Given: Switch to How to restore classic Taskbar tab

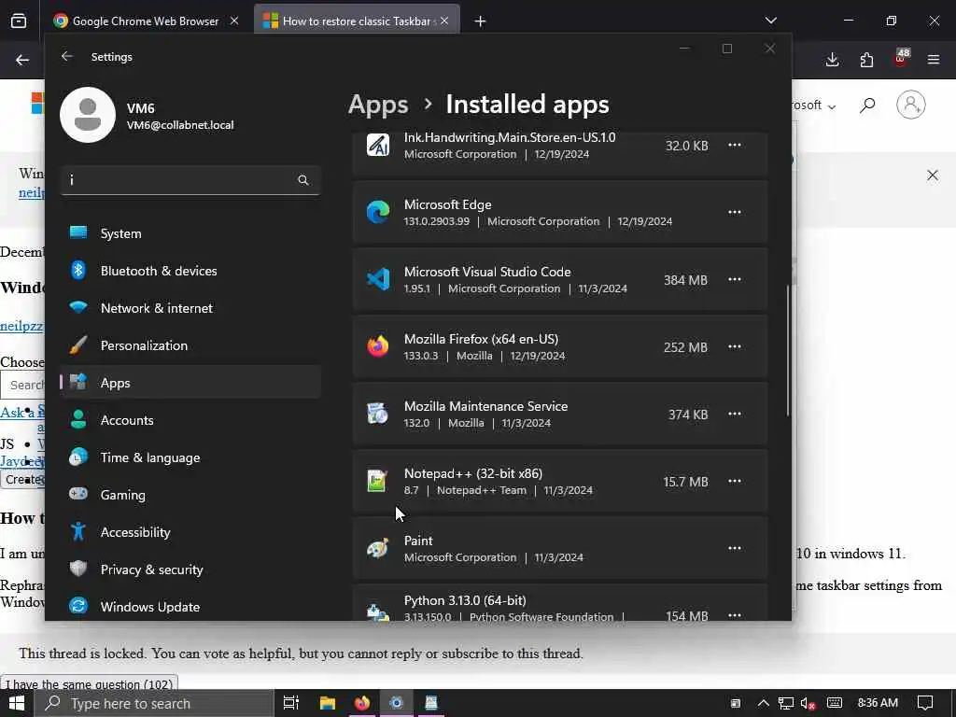Looking at the screenshot, I should 356,21.
